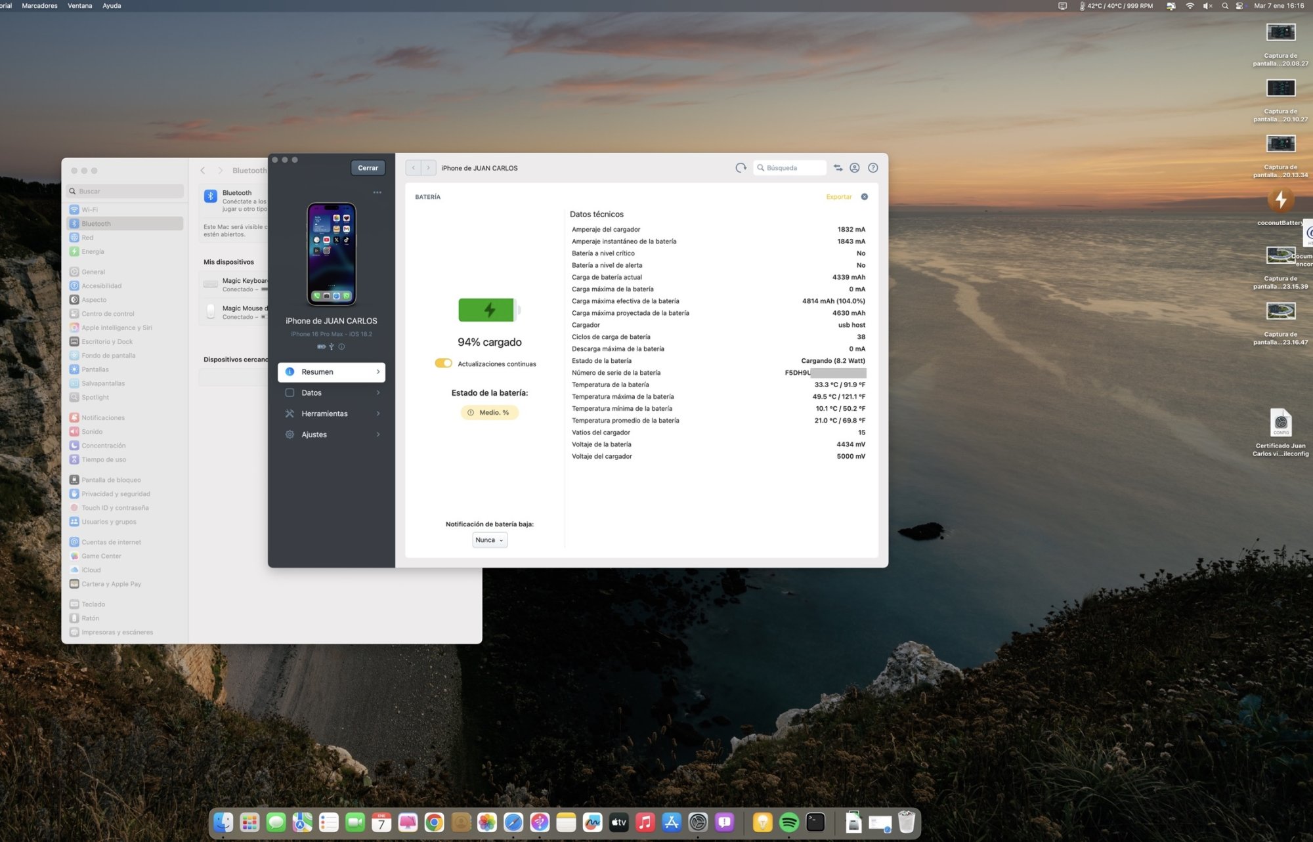Open Apple TV from the Dock
This screenshot has width=1313, height=842.
tap(618, 822)
